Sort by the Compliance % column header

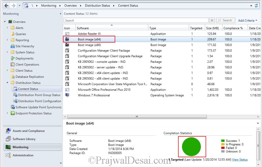(x=235, y=28)
